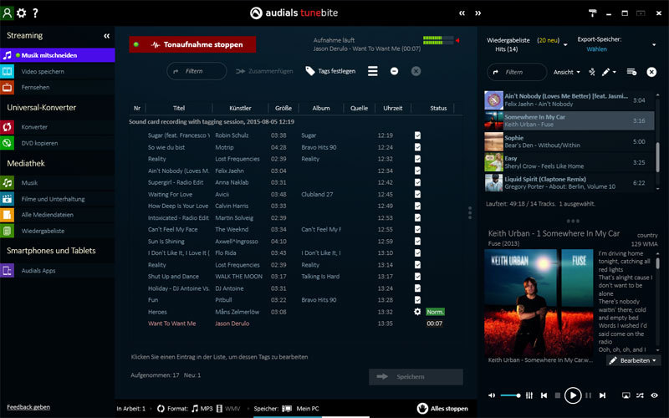The image size is (669, 418).
Task: Toggle the checkbox for Waiting For Love row
Action: click(x=417, y=194)
